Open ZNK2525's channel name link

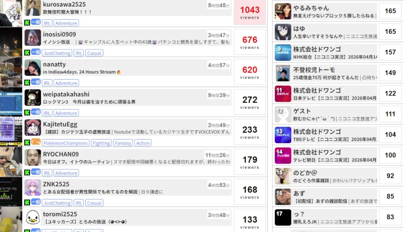point(56,184)
